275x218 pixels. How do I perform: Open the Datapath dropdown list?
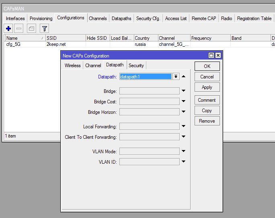(176, 76)
